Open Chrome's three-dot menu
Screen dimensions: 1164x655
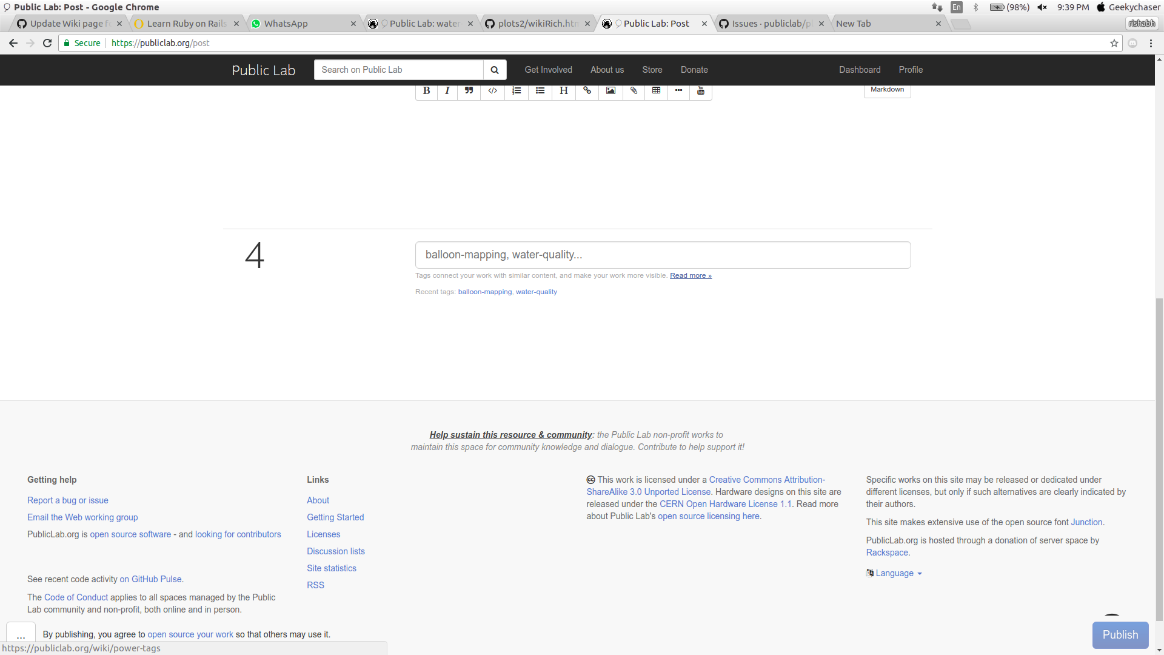1151,43
